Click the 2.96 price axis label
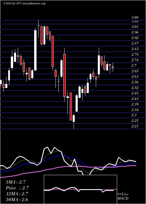This screenshot has width=146, height=204. 135,32
